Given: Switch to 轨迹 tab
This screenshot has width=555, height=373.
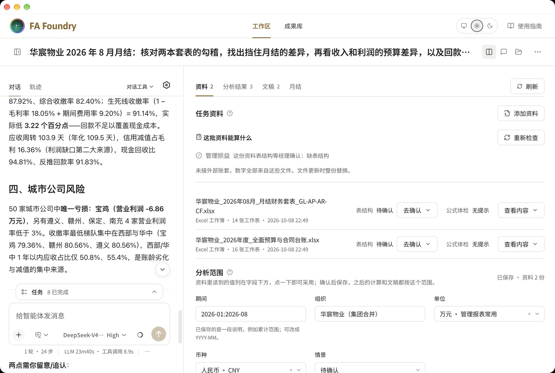Looking at the screenshot, I should click(35, 87).
